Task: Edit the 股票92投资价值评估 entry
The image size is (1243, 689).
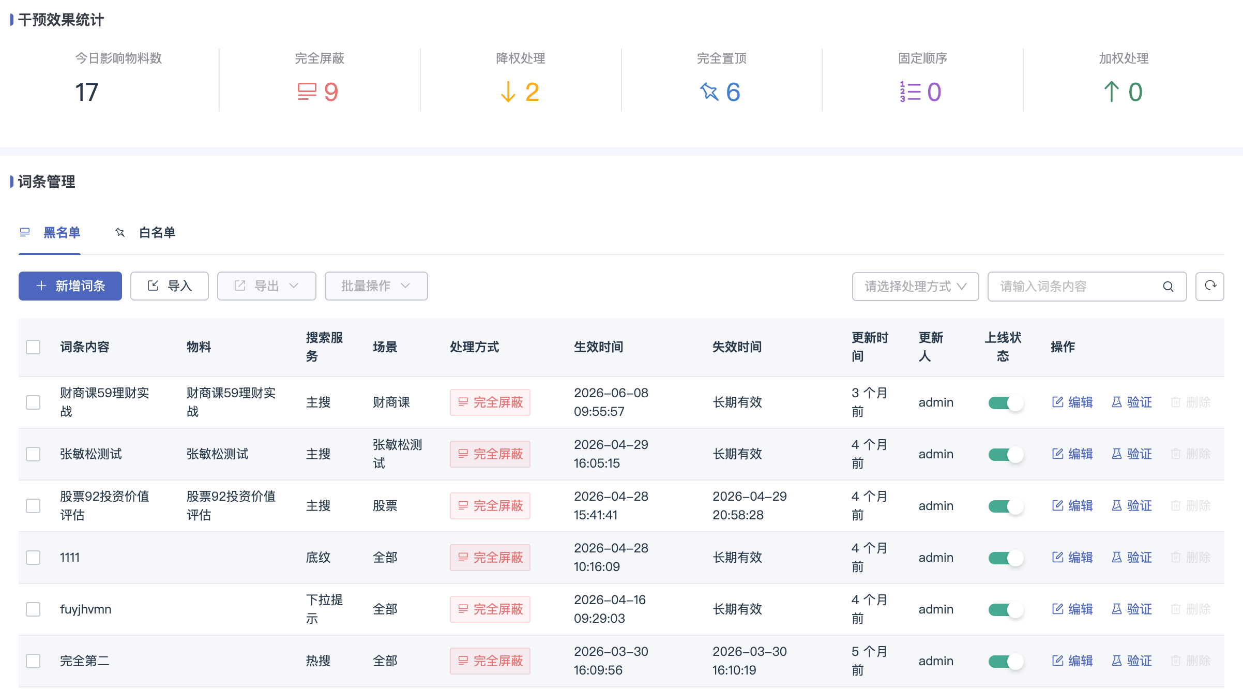Action: (x=1072, y=506)
